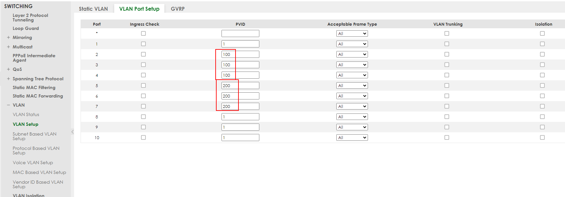Switch to the Static VLAN tab
The height and width of the screenshot is (197, 565).
pos(93,9)
